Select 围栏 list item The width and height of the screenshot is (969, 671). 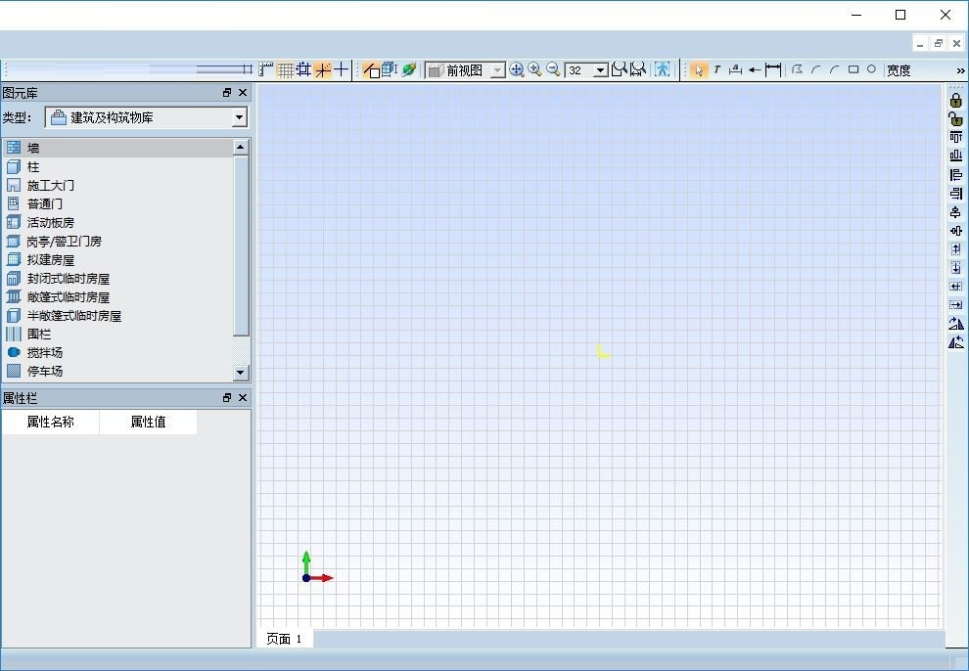pos(117,334)
